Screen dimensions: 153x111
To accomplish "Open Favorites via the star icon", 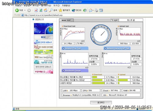I will (61, 10).
